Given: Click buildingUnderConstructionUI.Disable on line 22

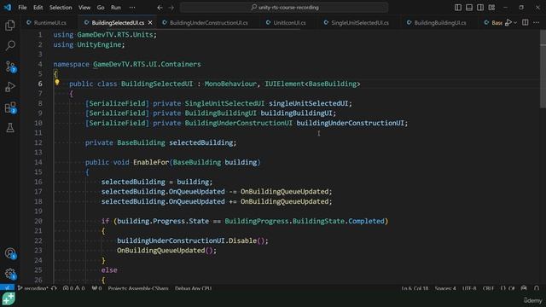Looking at the screenshot, I should coord(187,240).
